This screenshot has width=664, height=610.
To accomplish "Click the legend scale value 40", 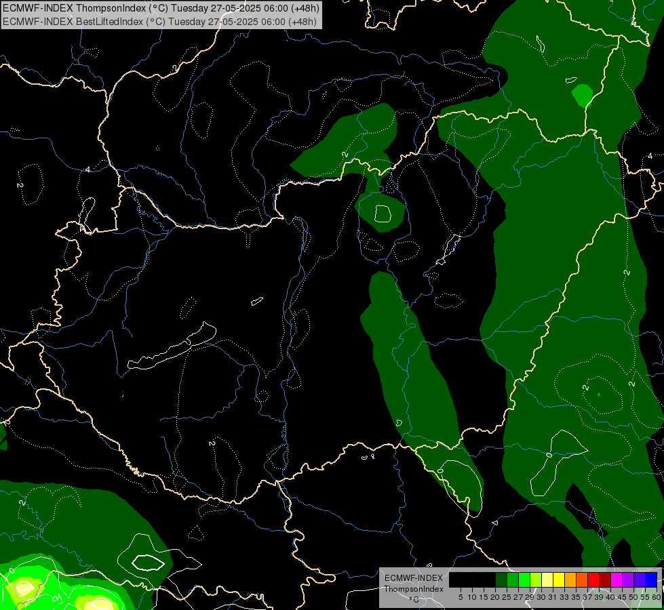I will click(x=610, y=597).
